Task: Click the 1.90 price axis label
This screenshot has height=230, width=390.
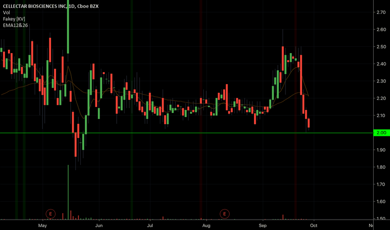Action: point(381,150)
